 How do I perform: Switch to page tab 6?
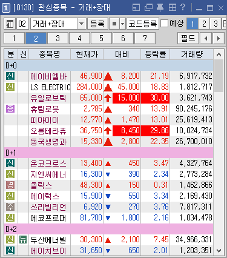tap(123, 38)
